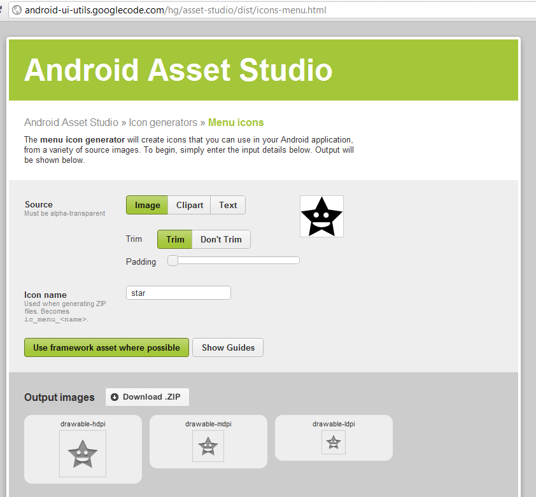The width and height of the screenshot is (536, 497).
Task: Click the browser page favicon in address bar
Action: [17, 10]
